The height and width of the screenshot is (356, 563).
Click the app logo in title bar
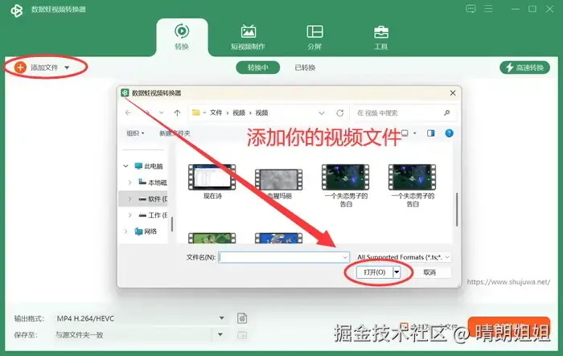[17, 10]
